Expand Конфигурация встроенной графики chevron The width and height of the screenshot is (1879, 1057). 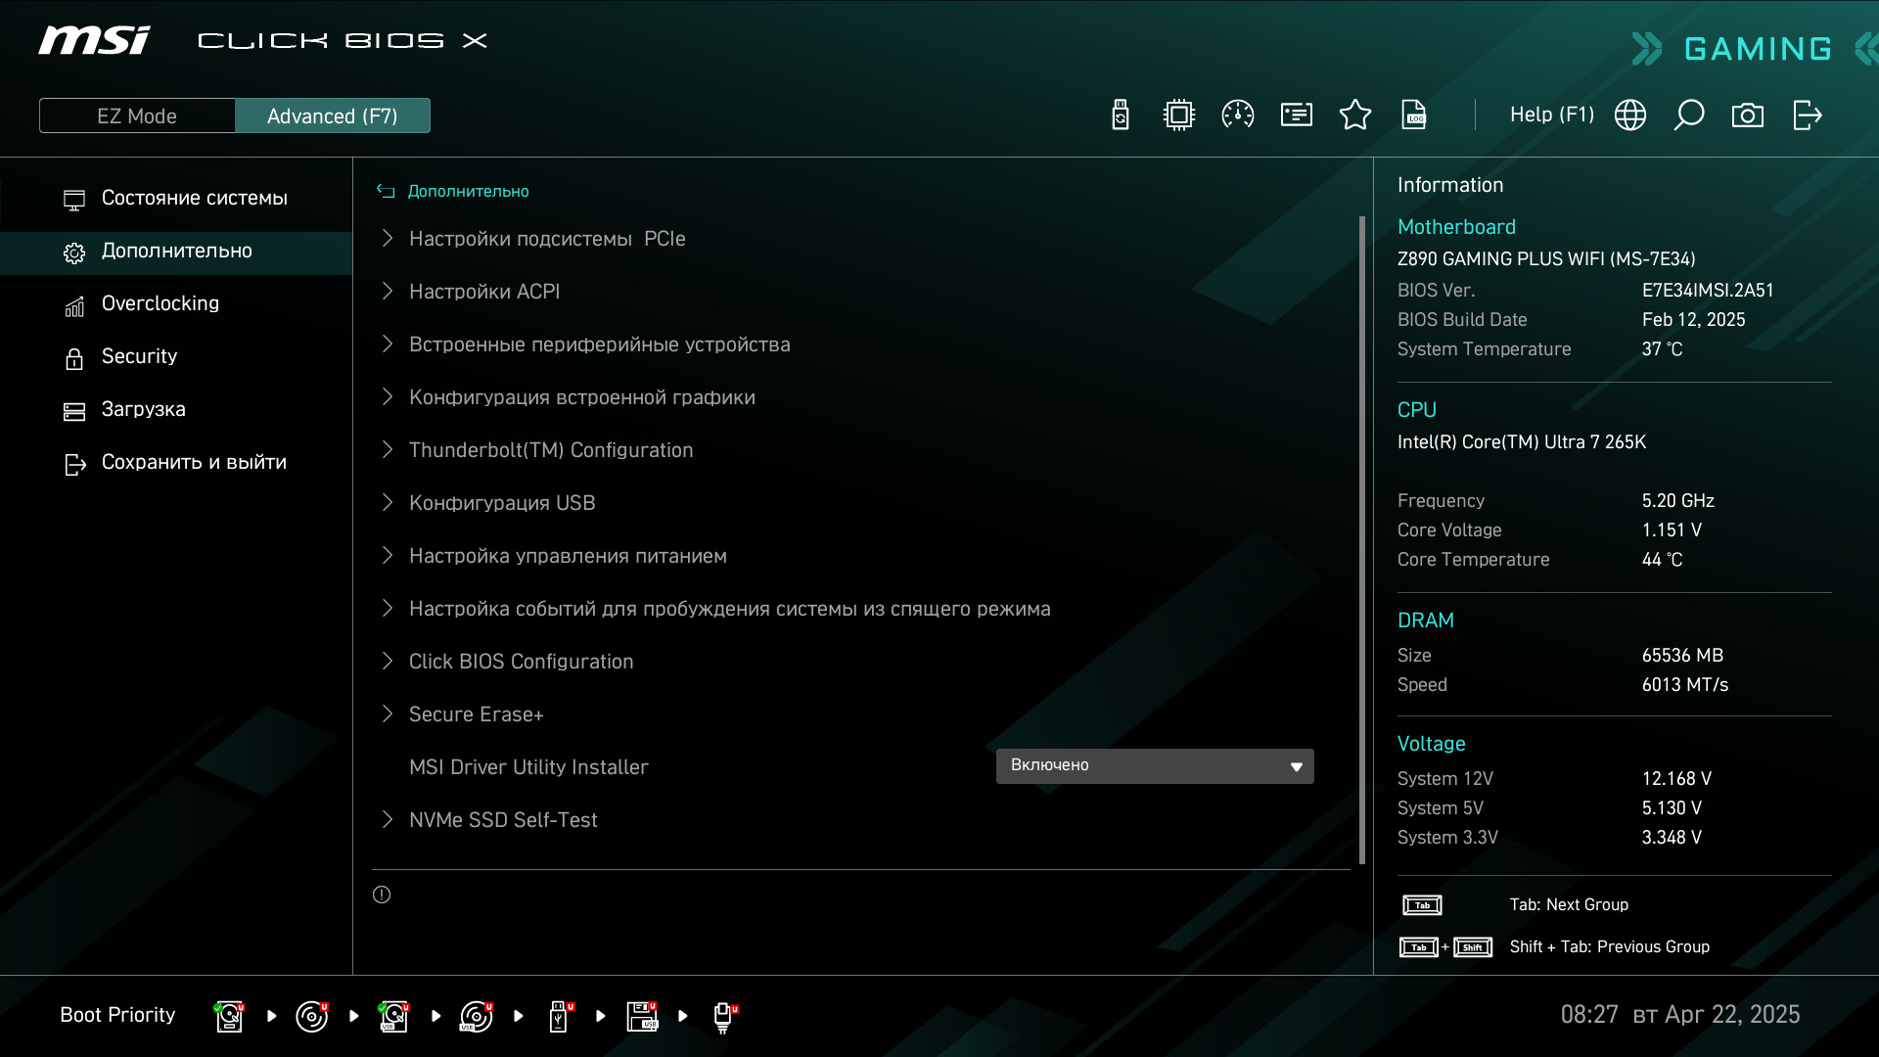pos(388,397)
